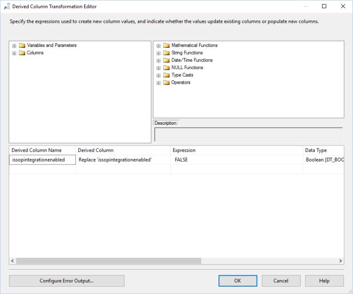Expand the Variables and Parameters node
The height and width of the screenshot is (294, 353).
(15, 45)
